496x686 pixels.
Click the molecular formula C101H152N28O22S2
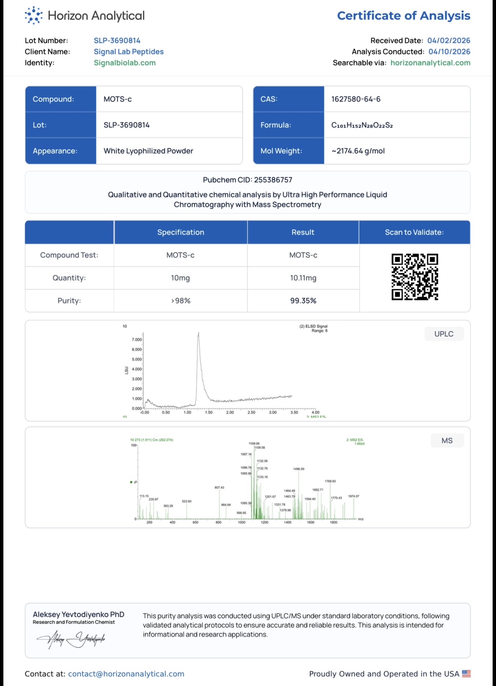tap(362, 125)
